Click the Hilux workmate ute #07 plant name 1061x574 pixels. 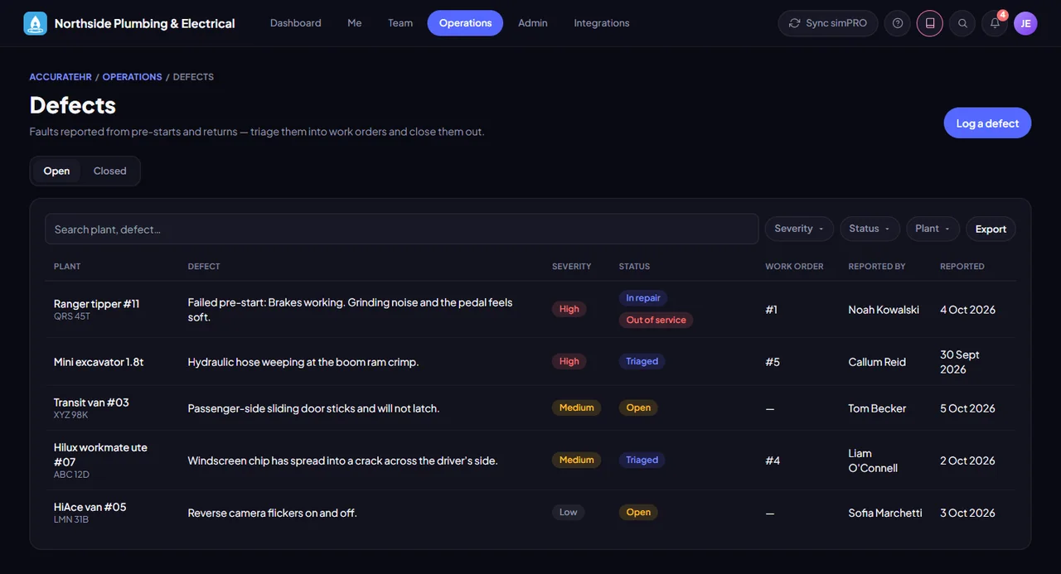[100, 455]
